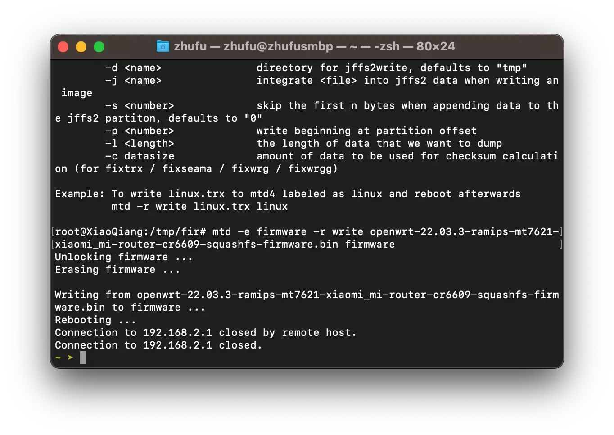Click the "Example:" label in output
This screenshot has width=614, height=435.
(80, 194)
